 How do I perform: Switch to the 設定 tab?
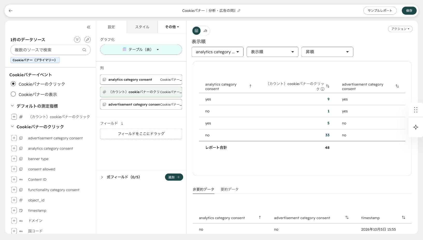point(111,27)
